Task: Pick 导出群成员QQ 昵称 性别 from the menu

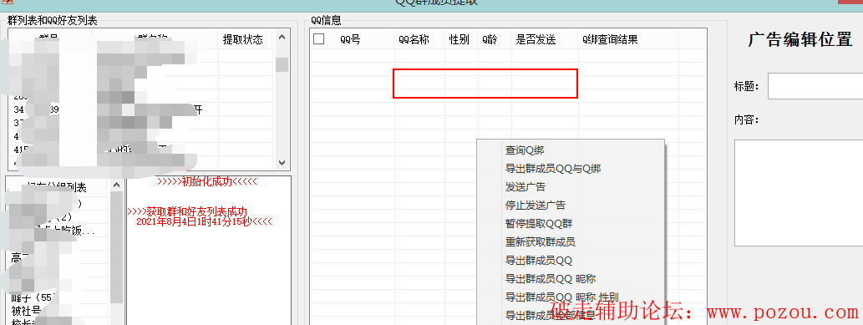Action: pyautogui.click(x=562, y=297)
